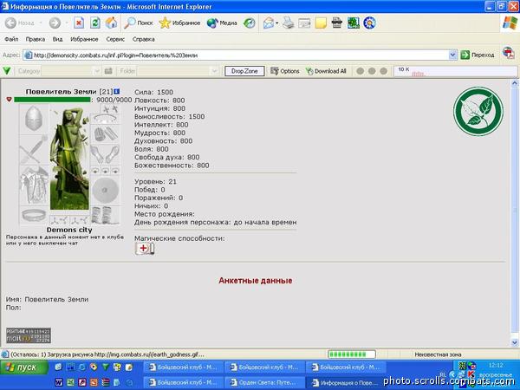Click the green leaf alignment emblem

click(478, 112)
